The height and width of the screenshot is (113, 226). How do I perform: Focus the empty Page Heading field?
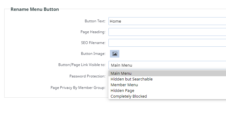click(167, 32)
